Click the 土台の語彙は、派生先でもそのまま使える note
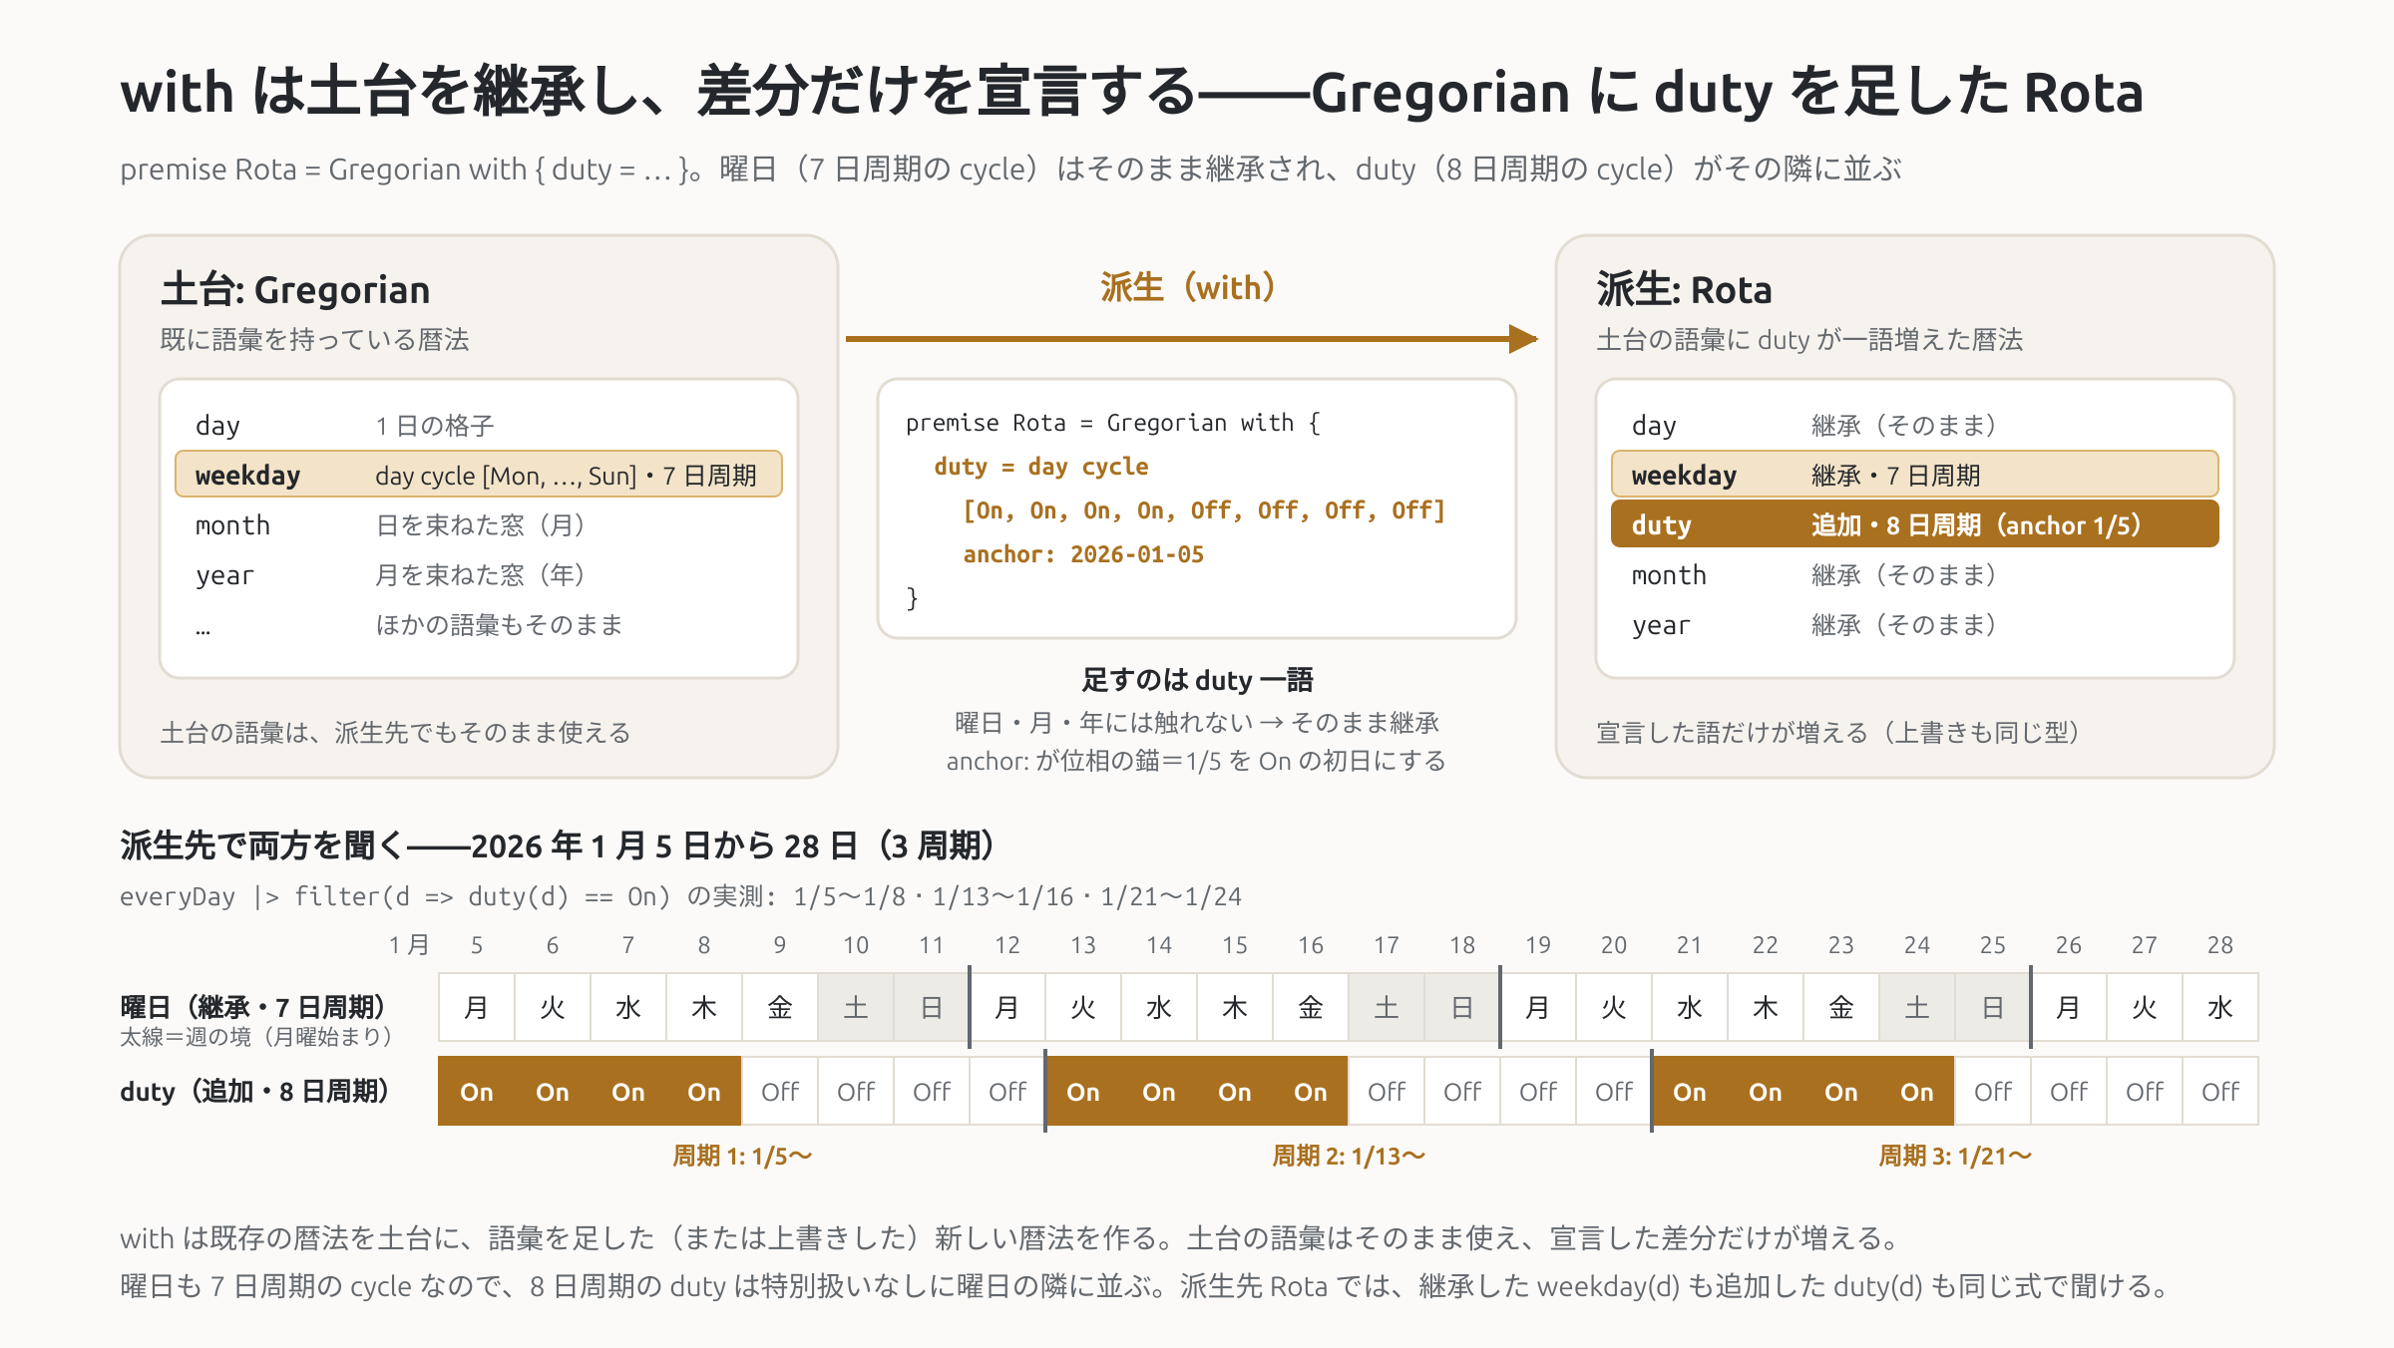Viewport: 2394px width, 1348px height. coord(395,733)
